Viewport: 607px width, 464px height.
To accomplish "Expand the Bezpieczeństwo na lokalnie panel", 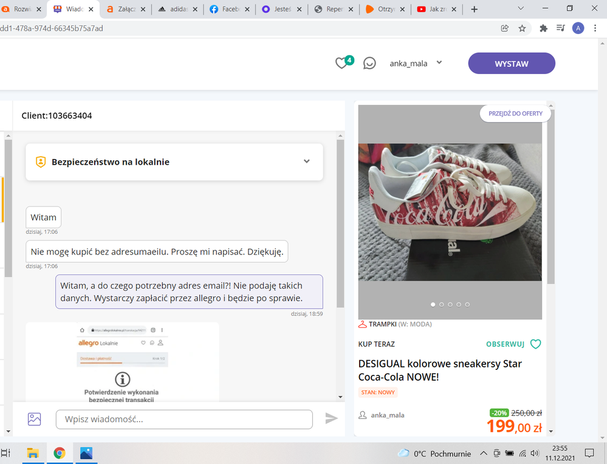I will 174,162.
